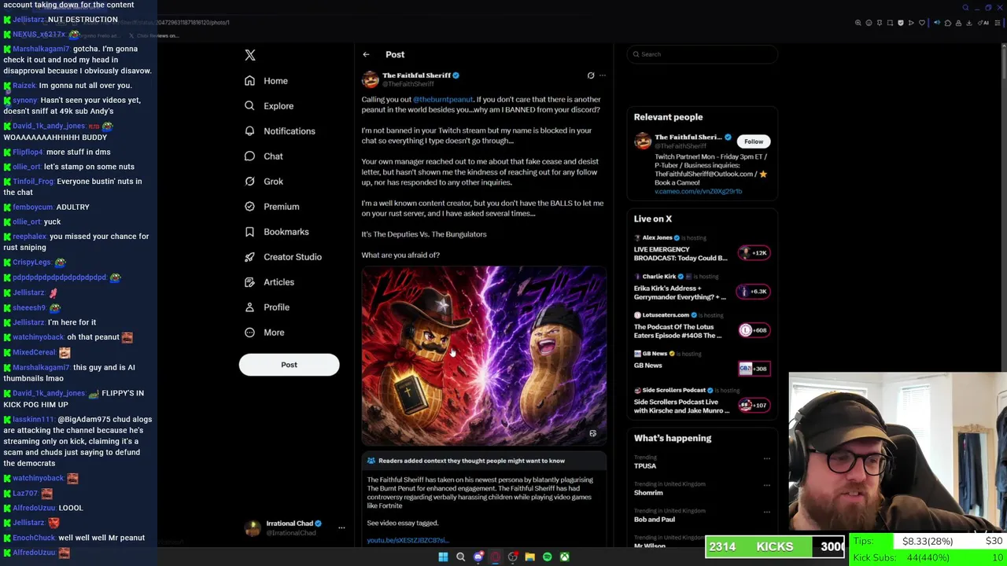Open Opera GX from the taskbar
Viewport: 1007px width, 566px height.
(495, 557)
